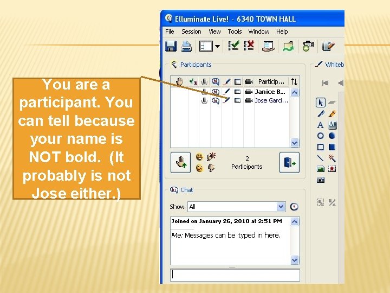The width and height of the screenshot is (390, 293).
Task: Toggle application sharing permission for Janice B...
Action: (x=238, y=92)
